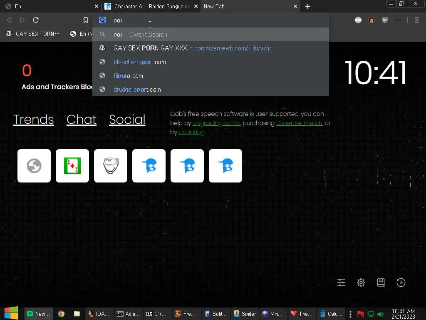Switch to the Solit... taskbar item
426x320 pixels.
(216, 314)
